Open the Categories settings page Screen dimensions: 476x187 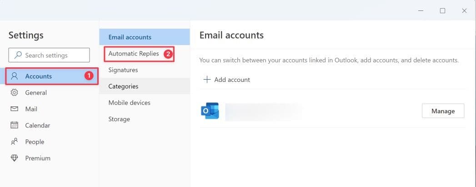123,86
